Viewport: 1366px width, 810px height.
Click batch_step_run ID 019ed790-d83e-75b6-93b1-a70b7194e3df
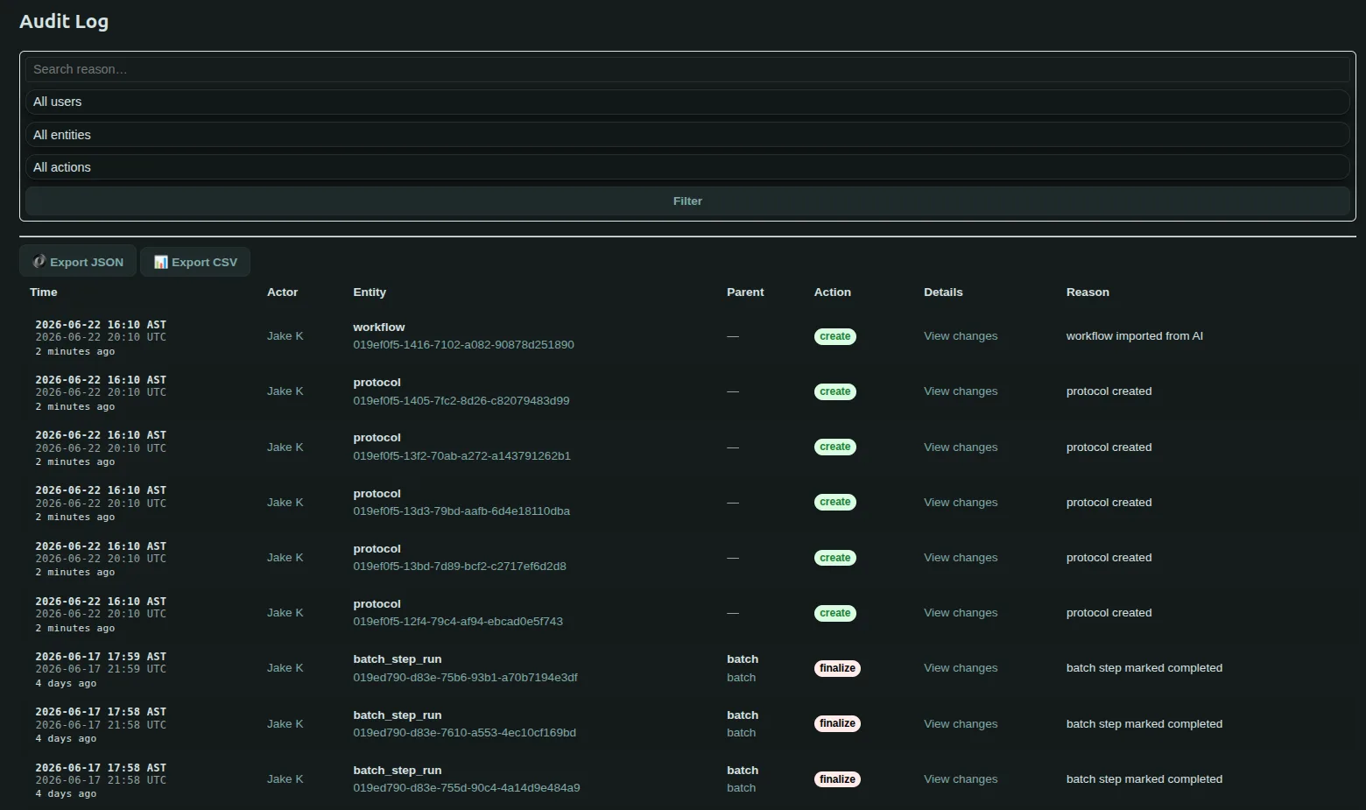(x=465, y=678)
